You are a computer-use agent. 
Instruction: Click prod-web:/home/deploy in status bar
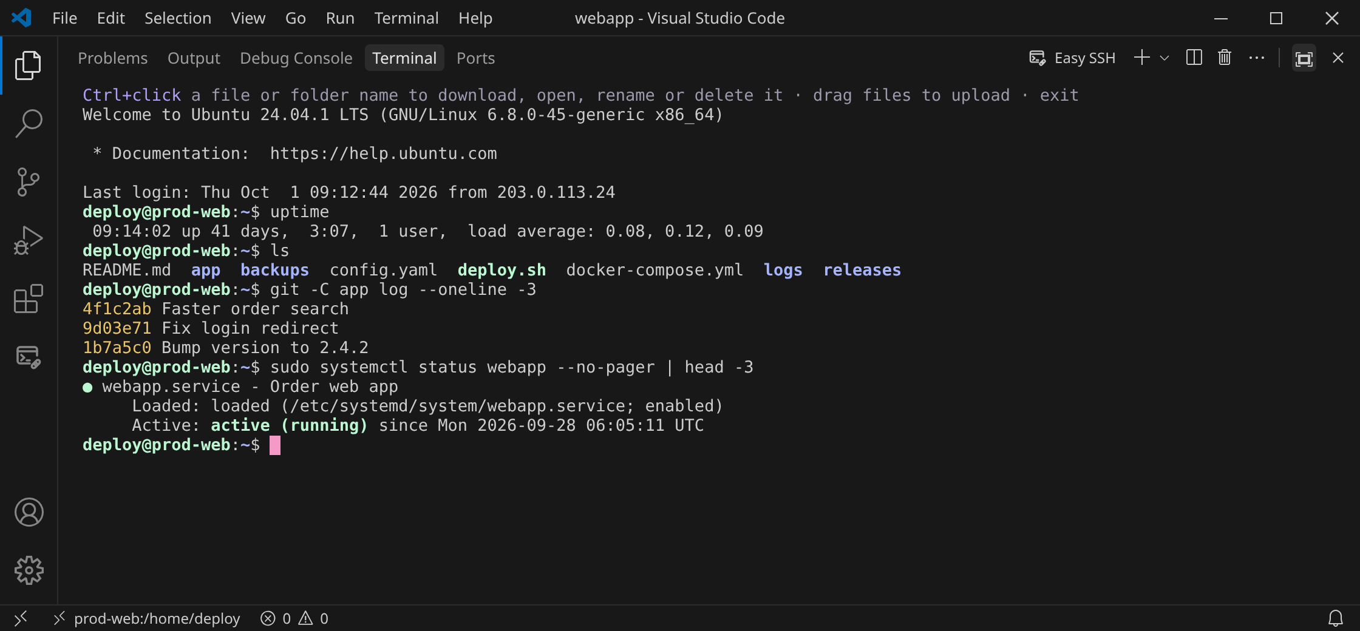click(x=148, y=618)
